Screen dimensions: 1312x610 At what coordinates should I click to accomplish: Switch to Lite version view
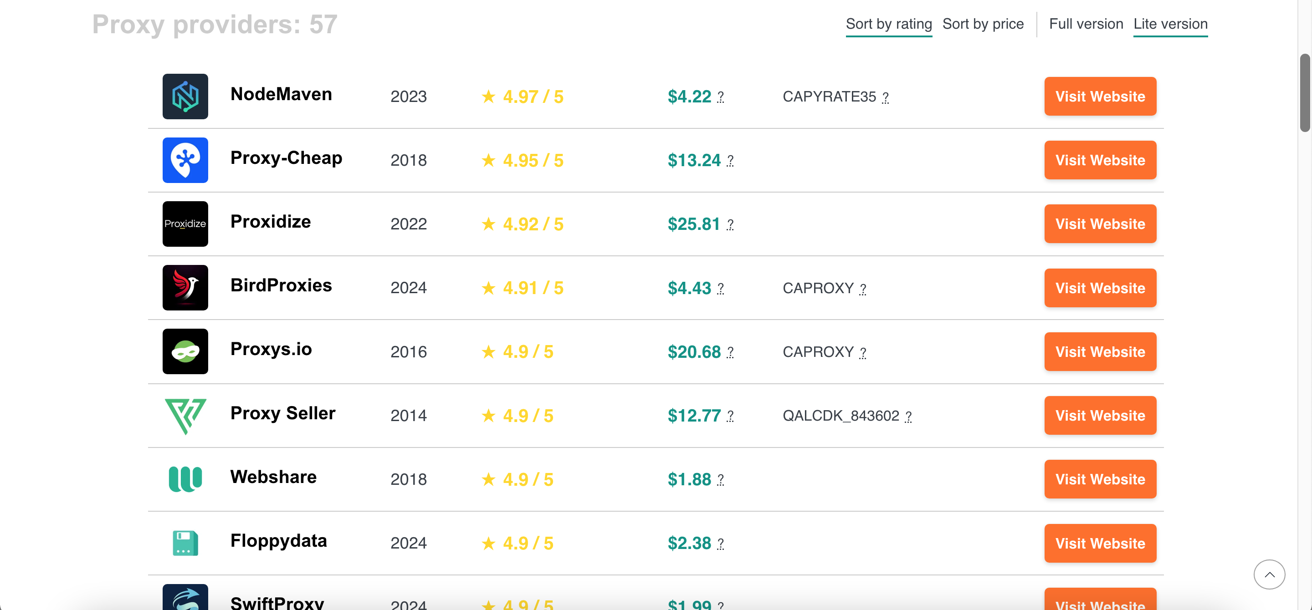point(1170,24)
